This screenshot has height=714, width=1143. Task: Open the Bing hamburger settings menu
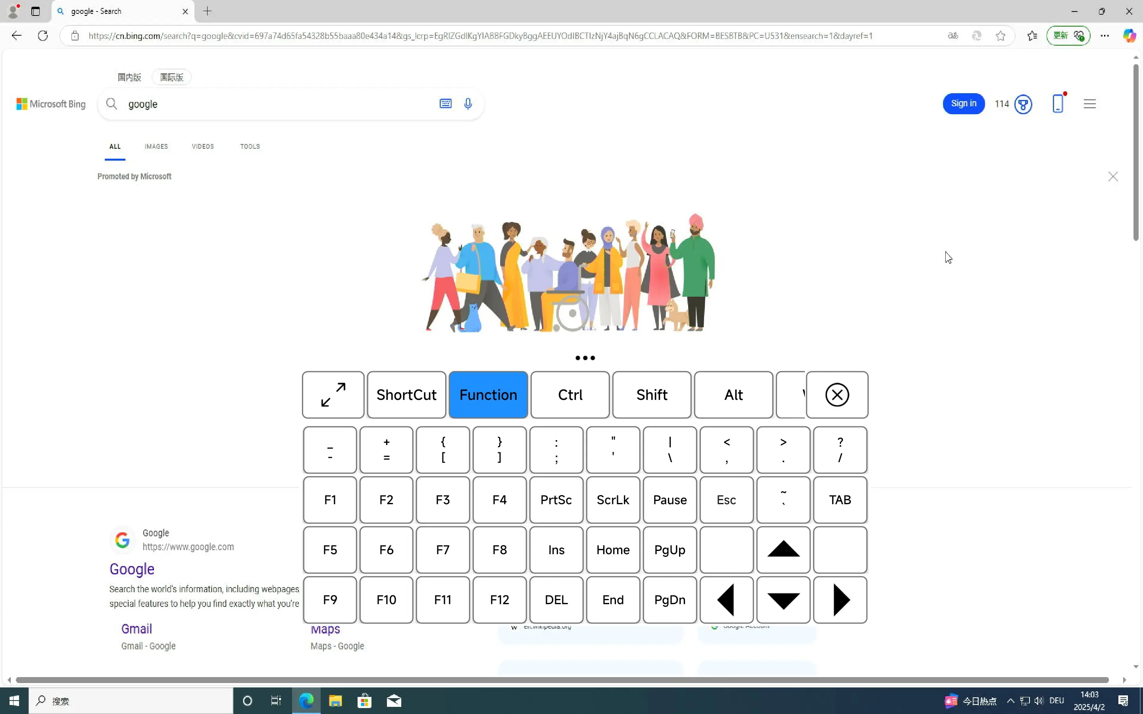1089,104
